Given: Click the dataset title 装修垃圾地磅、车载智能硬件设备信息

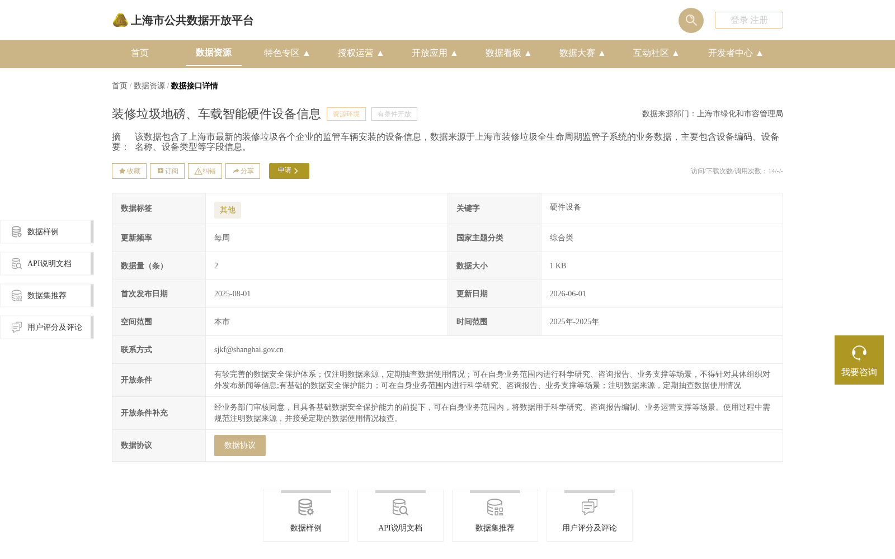Looking at the screenshot, I should click(216, 114).
